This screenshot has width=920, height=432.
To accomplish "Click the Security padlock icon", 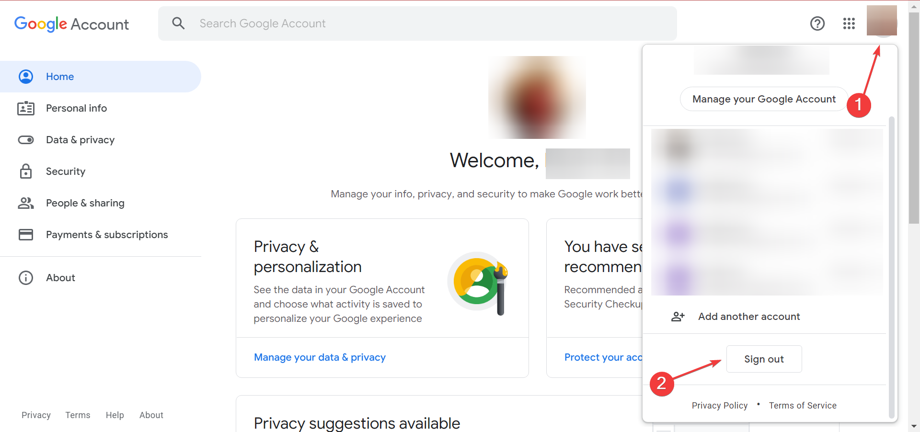I will (26, 171).
